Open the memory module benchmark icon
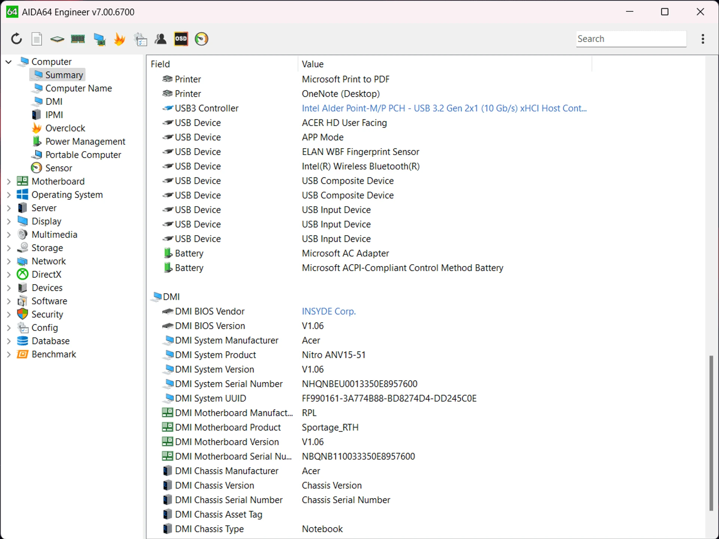Viewport: 719px width, 539px height. (78, 39)
